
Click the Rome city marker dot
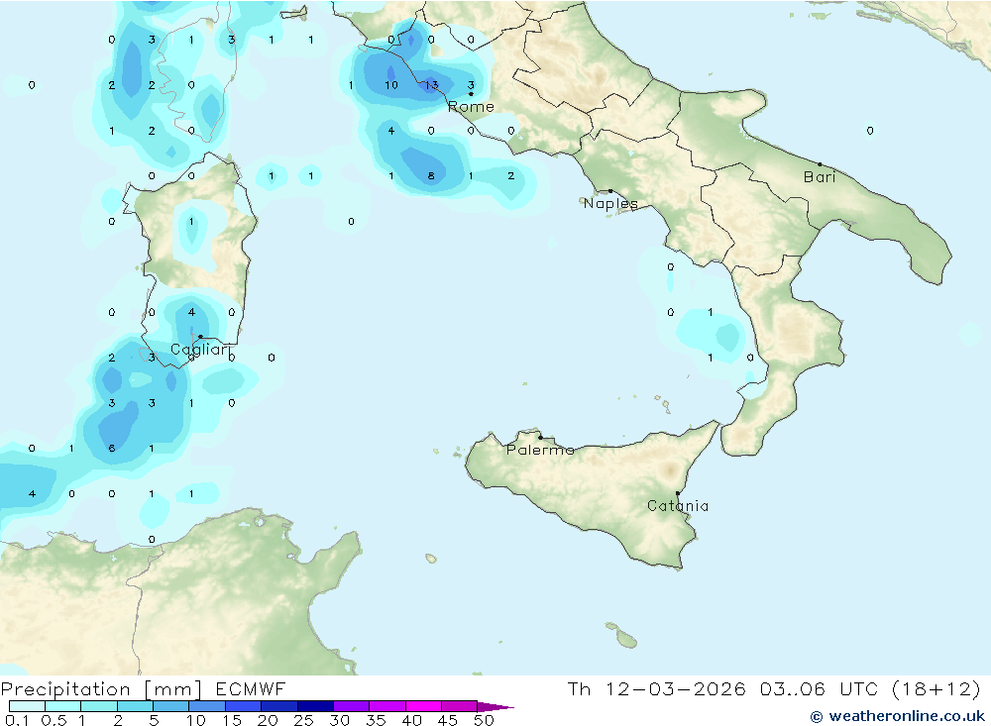coord(471,94)
